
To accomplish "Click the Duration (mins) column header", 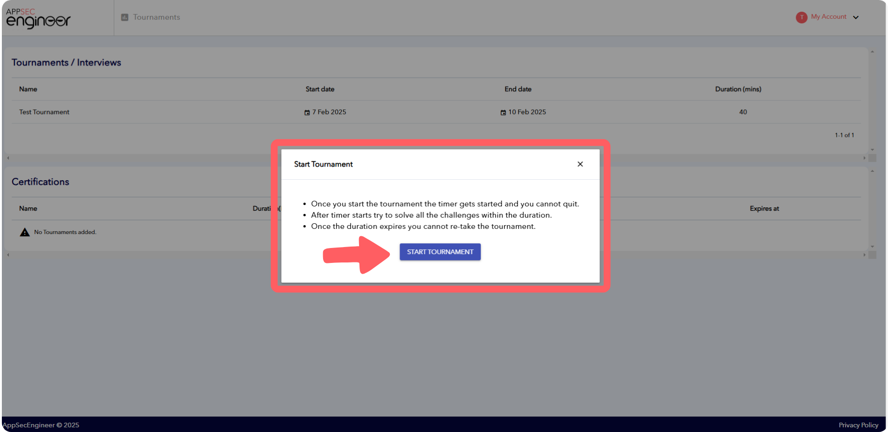I will click(738, 89).
